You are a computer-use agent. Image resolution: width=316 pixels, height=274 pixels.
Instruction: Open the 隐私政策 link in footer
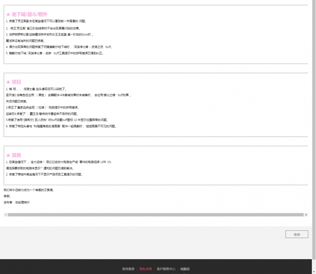coord(146,269)
